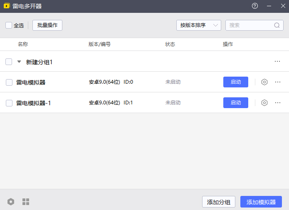
Task: Open settings for 雷电模拟器-1 instance
Action: pos(264,103)
